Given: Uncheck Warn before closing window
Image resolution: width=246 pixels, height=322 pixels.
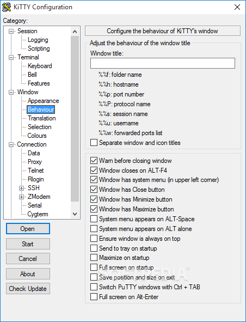Looking at the screenshot, I should click(131, 161).
